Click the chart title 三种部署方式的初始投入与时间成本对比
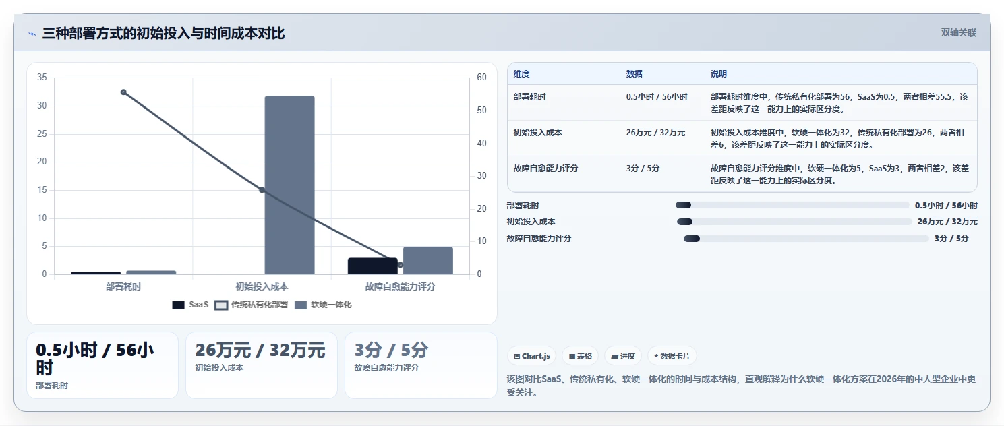This screenshot has height=426, width=1004. [x=163, y=33]
